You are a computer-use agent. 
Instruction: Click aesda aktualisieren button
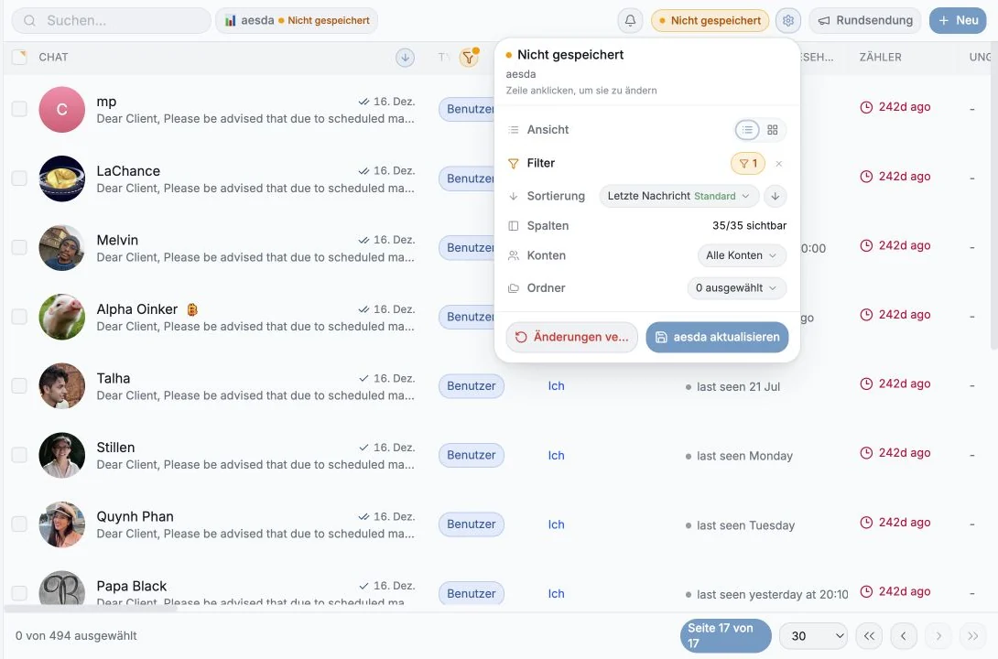click(x=717, y=337)
